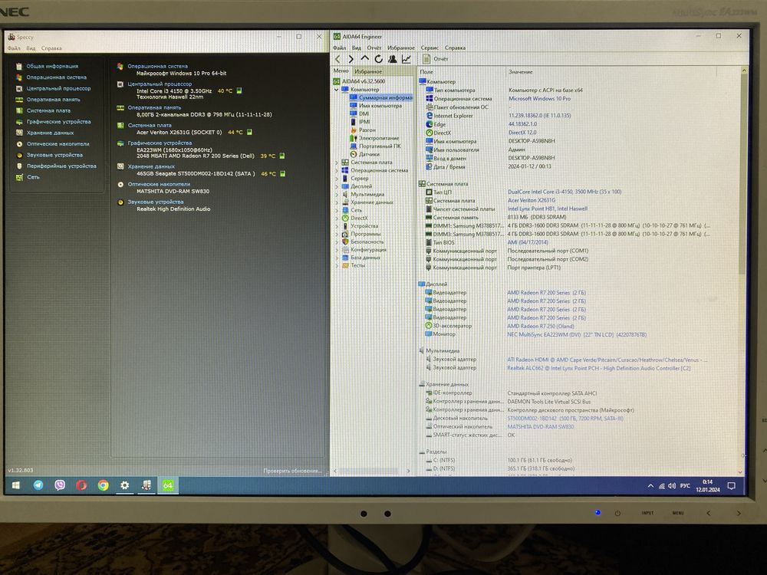
Task: Open Windows Start menu
Action: tap(15, 485)
